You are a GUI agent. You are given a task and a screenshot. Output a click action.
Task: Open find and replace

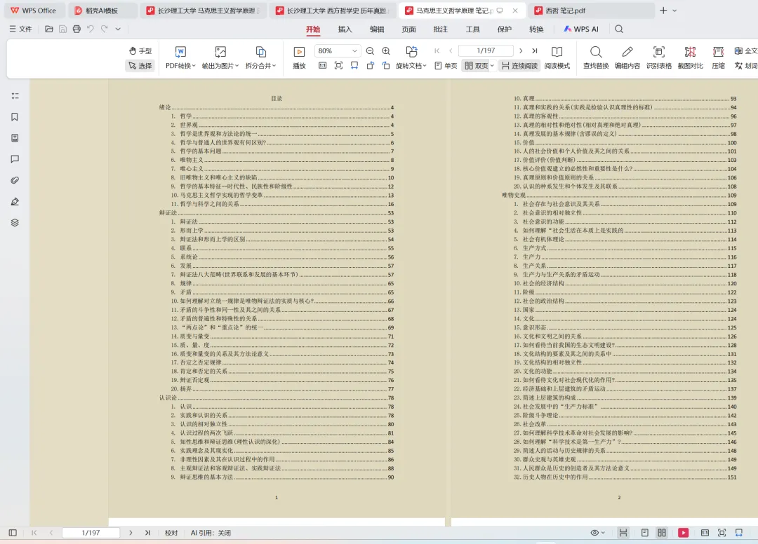(x=596, y=57)
